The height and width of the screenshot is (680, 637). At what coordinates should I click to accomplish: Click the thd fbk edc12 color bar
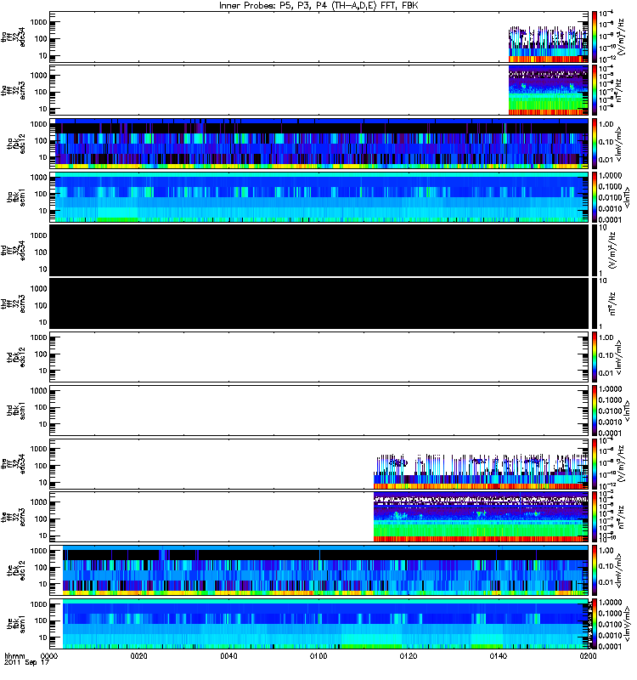(x=594, y=357)
